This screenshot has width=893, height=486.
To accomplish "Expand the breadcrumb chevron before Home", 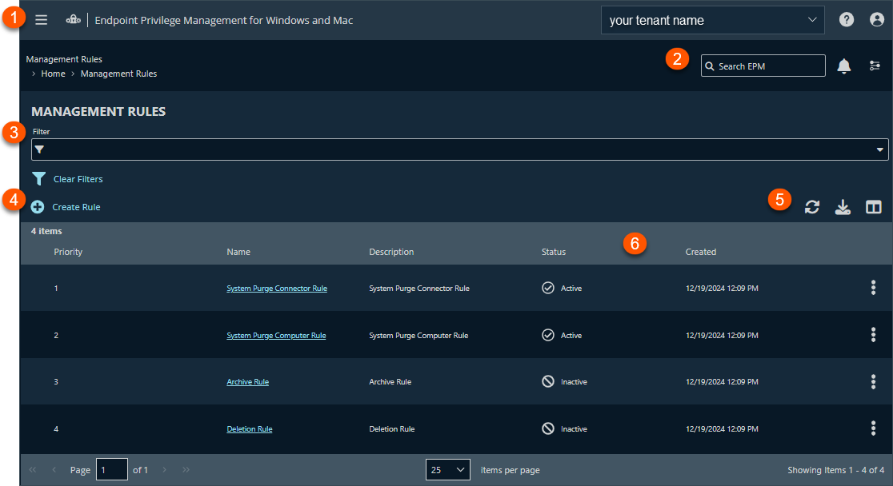I will pyautogui.click(x=34, y=74).
